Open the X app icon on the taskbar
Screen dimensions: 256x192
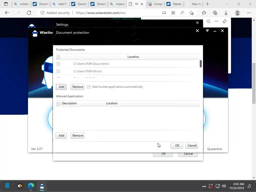20,186
